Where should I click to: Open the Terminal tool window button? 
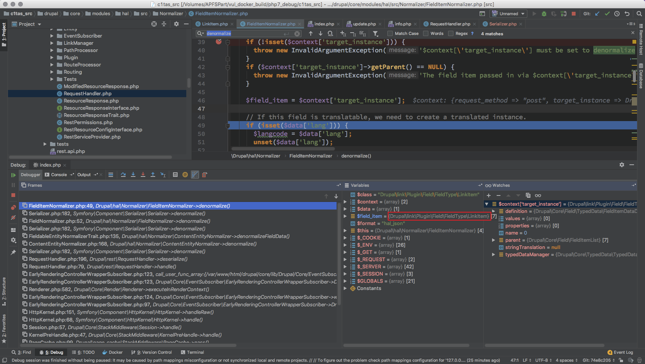[192, 352]
